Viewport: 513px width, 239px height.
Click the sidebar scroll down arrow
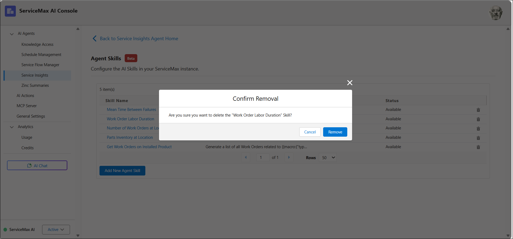[78, 236]
